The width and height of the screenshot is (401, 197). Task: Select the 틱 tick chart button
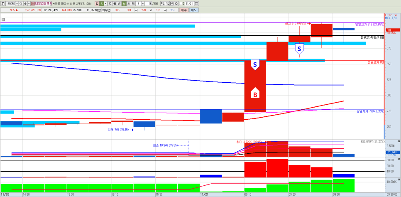pos(133,4)
